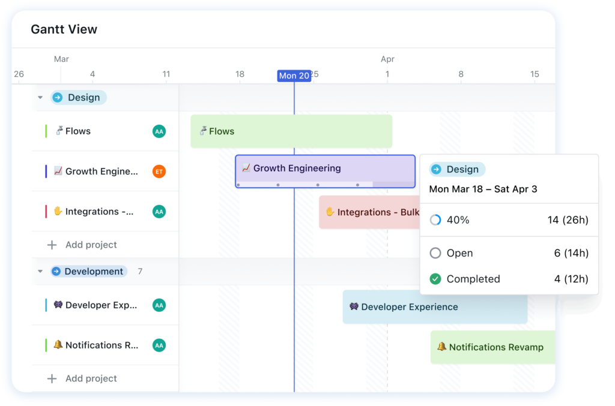Click the date range Mon Mar 18 – Sat Apr 3
The height and width of the screenshot is (406, 615).
pyautogui.click(x=483, y=189)
